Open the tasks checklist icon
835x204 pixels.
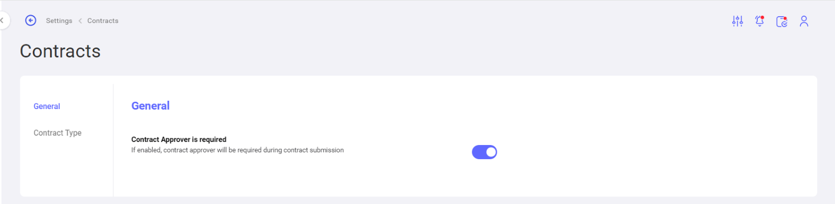(782, 21)
